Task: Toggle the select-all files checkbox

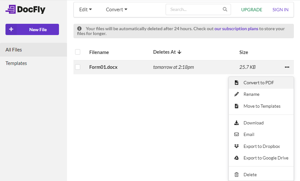Action: (78, 52)
